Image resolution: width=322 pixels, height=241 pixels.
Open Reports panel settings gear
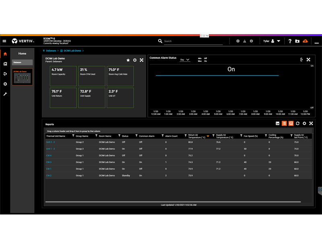click(x=304, y=123)
